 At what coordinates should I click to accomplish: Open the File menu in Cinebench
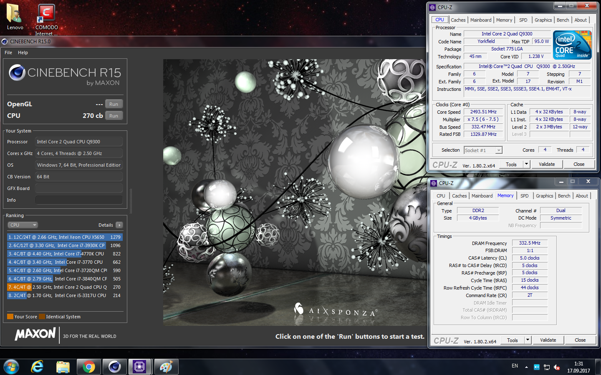8,52
